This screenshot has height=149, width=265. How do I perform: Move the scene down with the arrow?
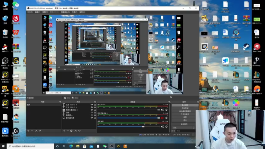pos(40,131)
